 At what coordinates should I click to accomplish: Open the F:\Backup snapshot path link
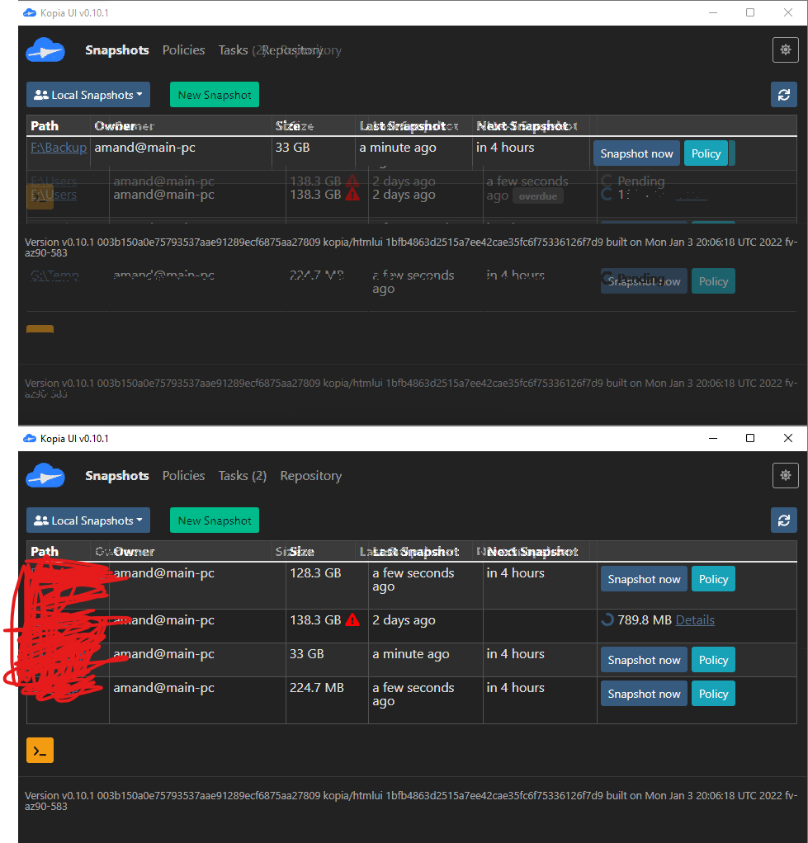(x=58, y=147)
